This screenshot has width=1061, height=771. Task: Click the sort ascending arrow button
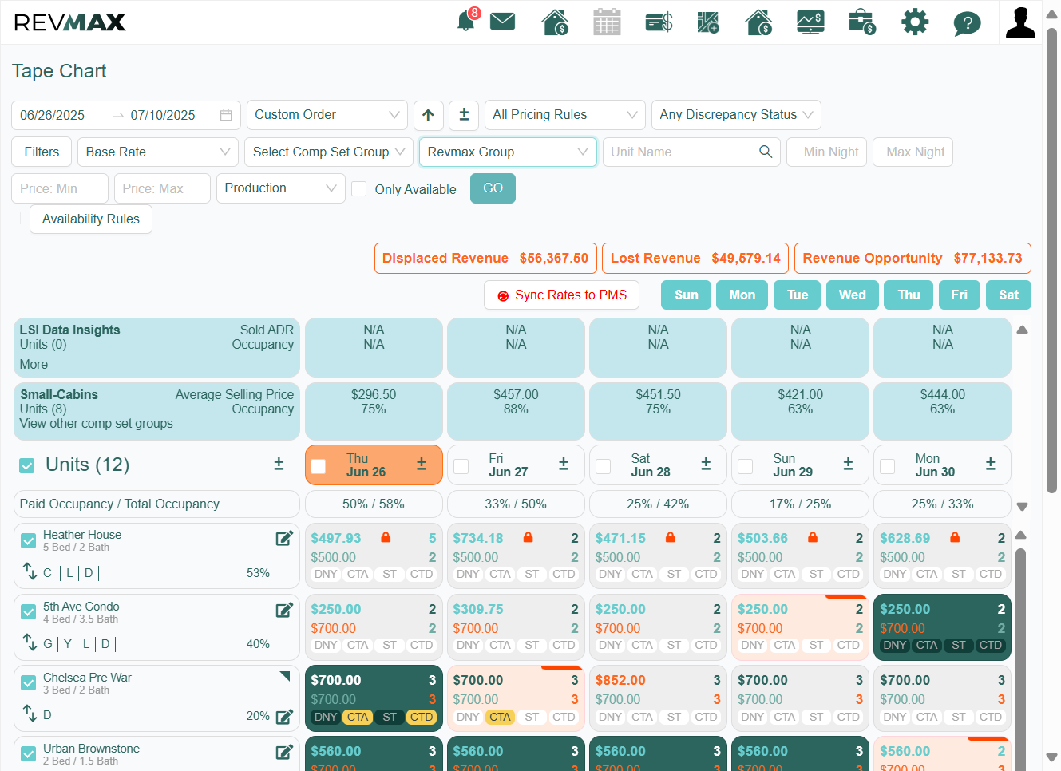coord(428,115)
